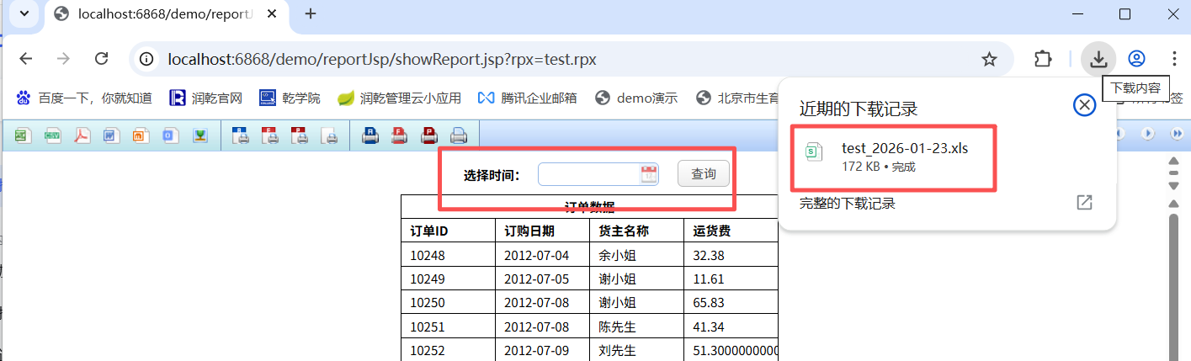1191x361 pixels.
Task: Export the report to Excel
Action: [x=23, y=135]
